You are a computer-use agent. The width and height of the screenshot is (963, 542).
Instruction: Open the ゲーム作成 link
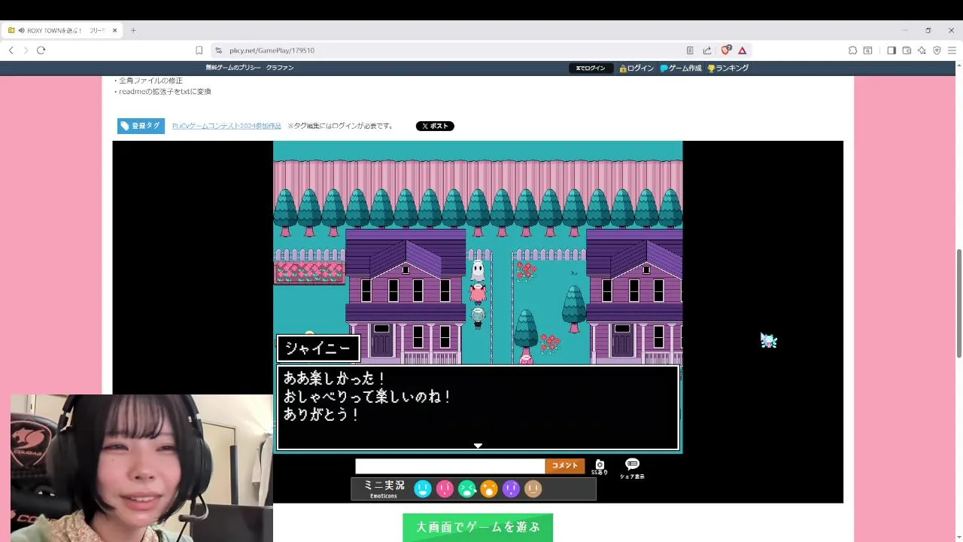681,68
